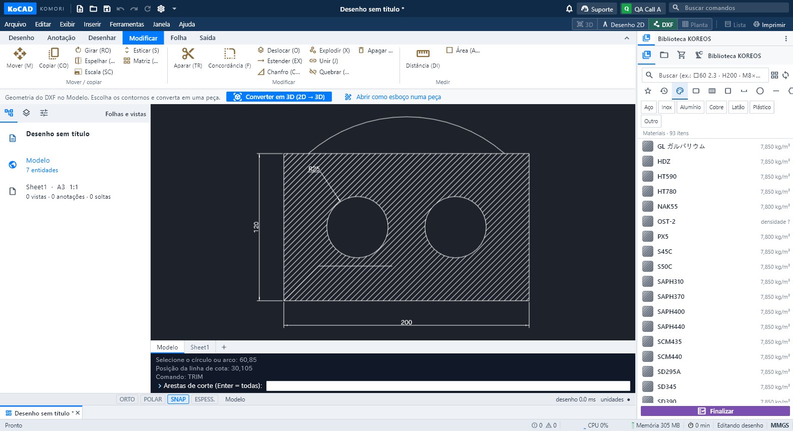Switch to the Anotação ribbon tab
The image size is (793, 431).
point(61,38)
